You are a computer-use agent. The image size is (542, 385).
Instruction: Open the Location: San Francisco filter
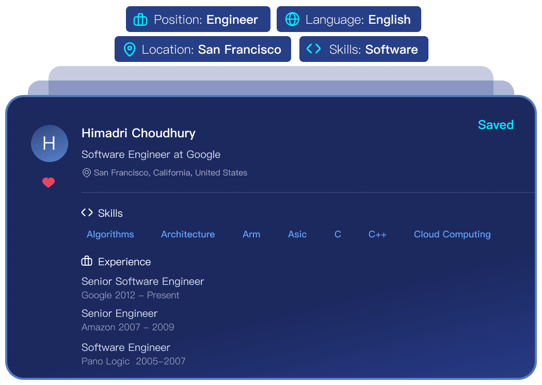(x=203, y=50)
